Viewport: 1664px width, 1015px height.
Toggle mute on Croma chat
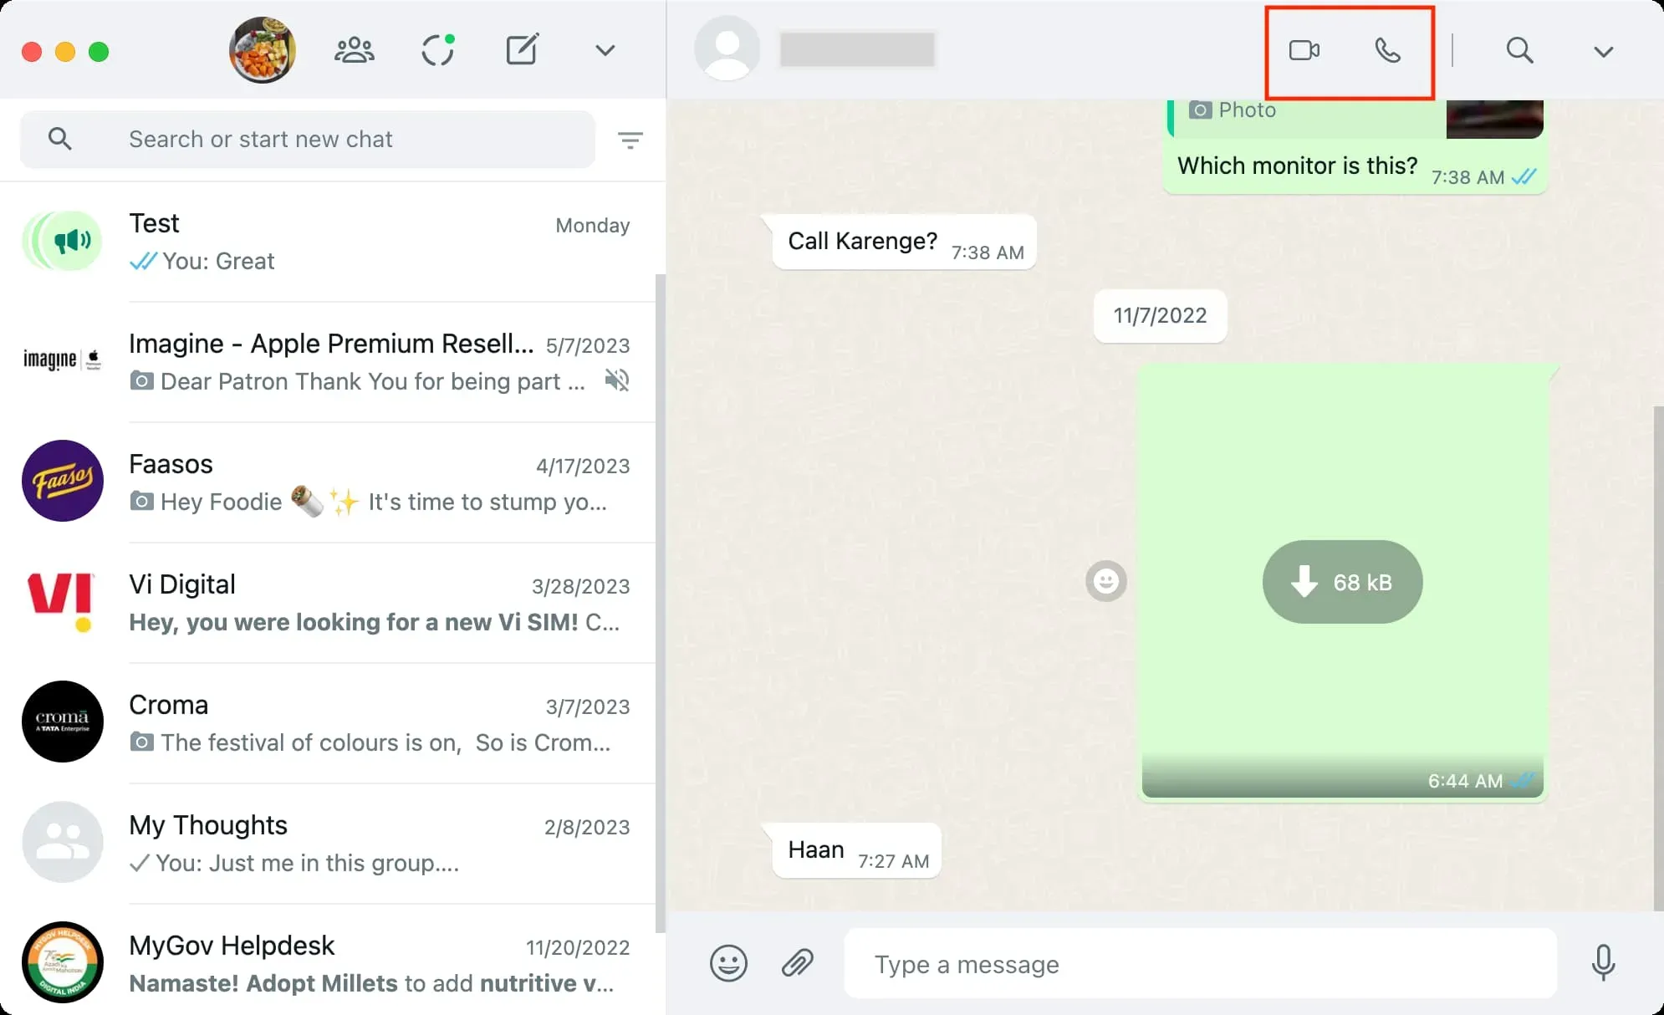coord(333,722)
